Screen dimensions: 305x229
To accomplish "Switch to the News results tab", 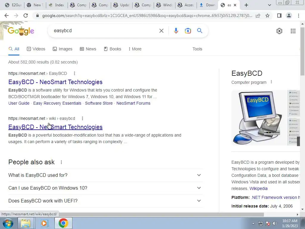I will (88, 49).
